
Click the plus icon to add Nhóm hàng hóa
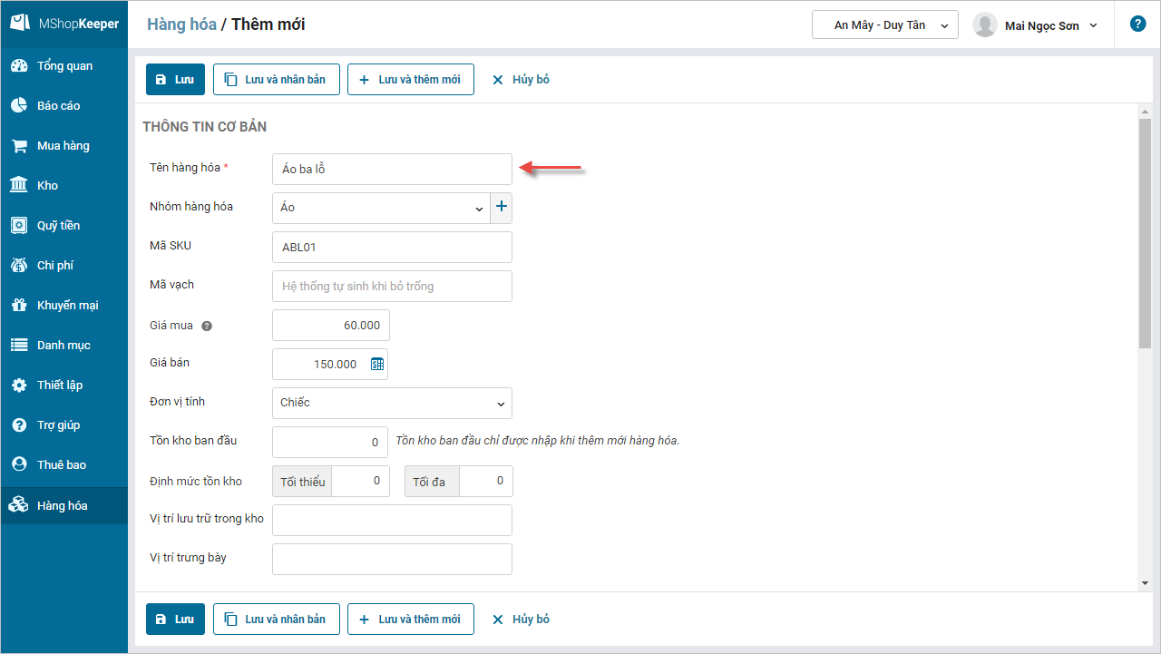coord(501,207)
